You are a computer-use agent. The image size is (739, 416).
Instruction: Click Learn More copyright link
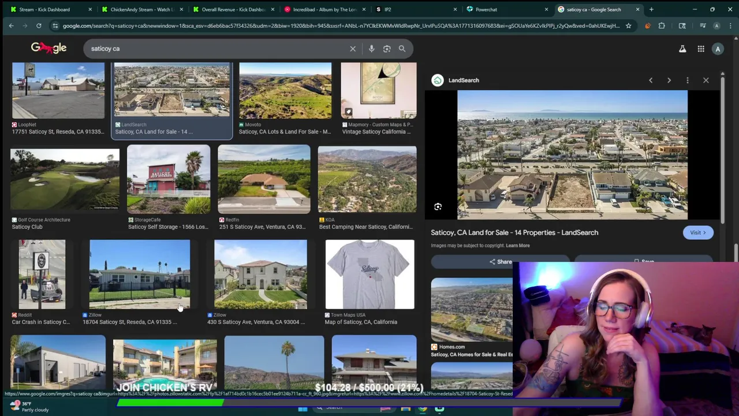tap(518, 246)
